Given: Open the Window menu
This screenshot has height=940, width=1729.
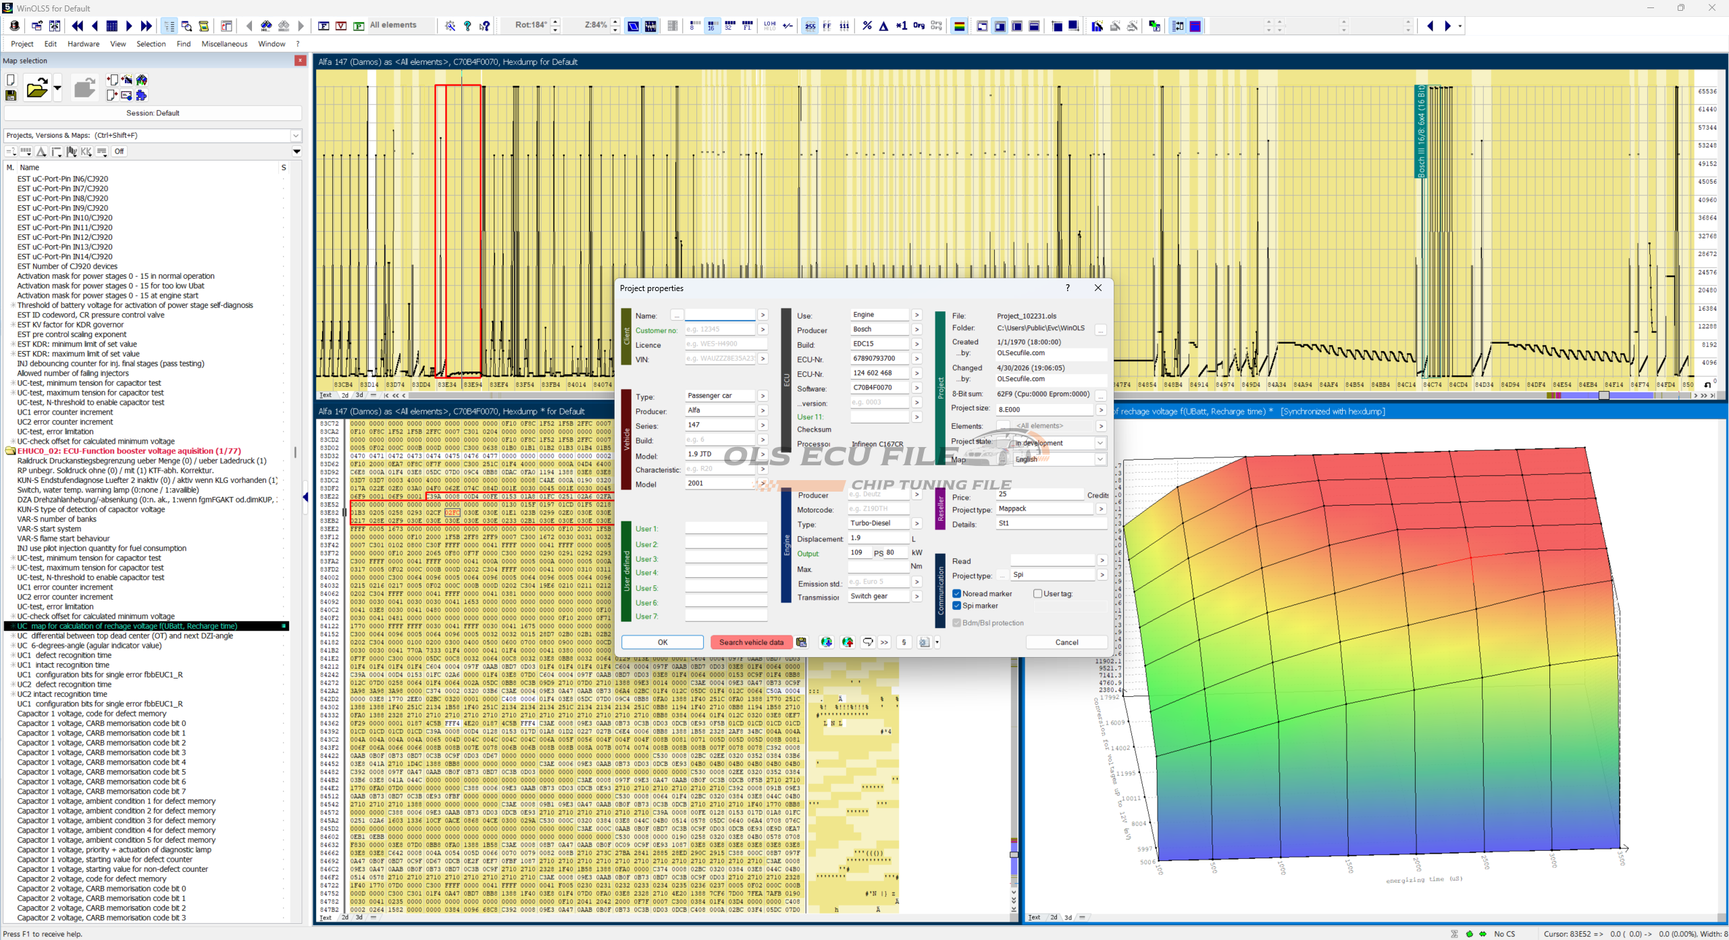Looking at the screenshot, I should click(x=272, y=44).
